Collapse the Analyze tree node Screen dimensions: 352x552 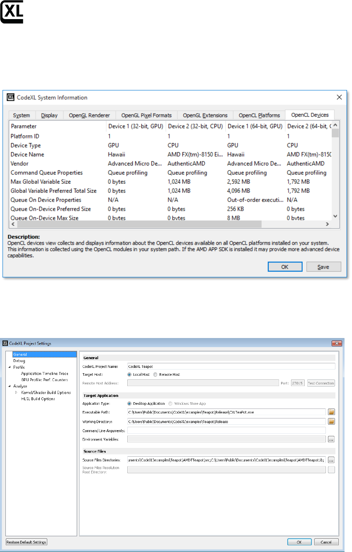pyautogui.click(x=10, y=386)
